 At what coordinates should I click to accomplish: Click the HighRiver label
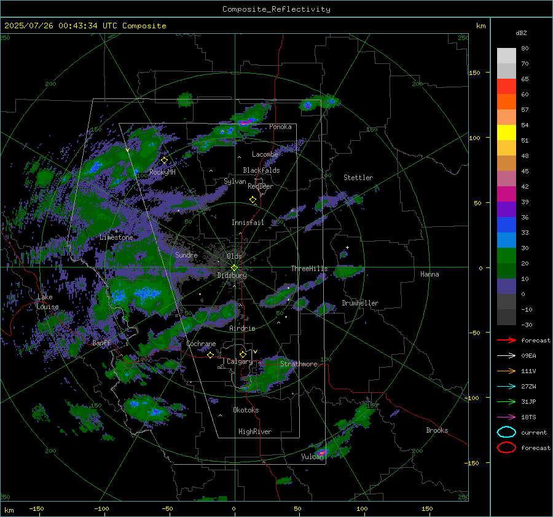pos(255,432)
